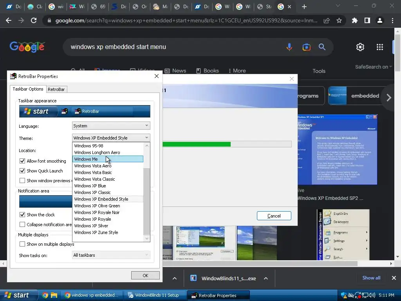Pick Windows XP Zune Style theme
Screen dimensions: 401x301
[x=108, y=232]
